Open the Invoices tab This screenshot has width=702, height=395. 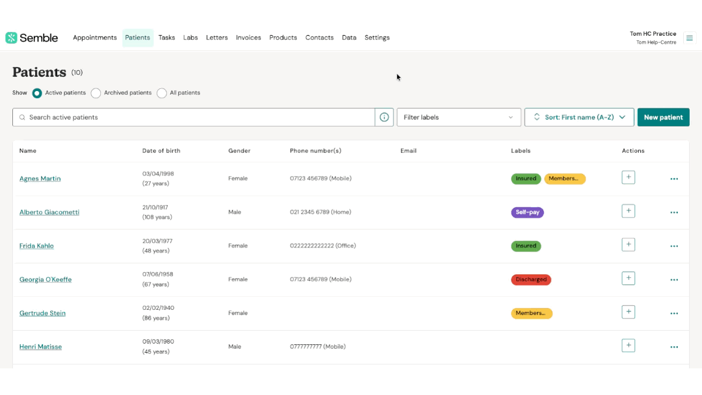[x=248, y=38]
